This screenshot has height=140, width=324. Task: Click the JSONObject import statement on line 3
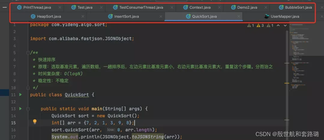82,39
